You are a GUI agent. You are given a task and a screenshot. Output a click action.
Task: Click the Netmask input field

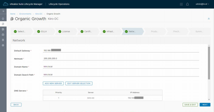coord(121,58)
